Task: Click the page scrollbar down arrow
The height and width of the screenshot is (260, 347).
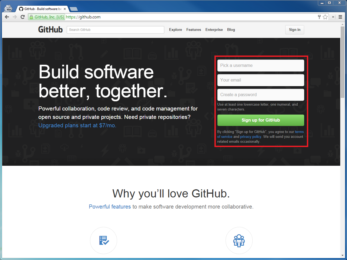Action: (343, 255)
